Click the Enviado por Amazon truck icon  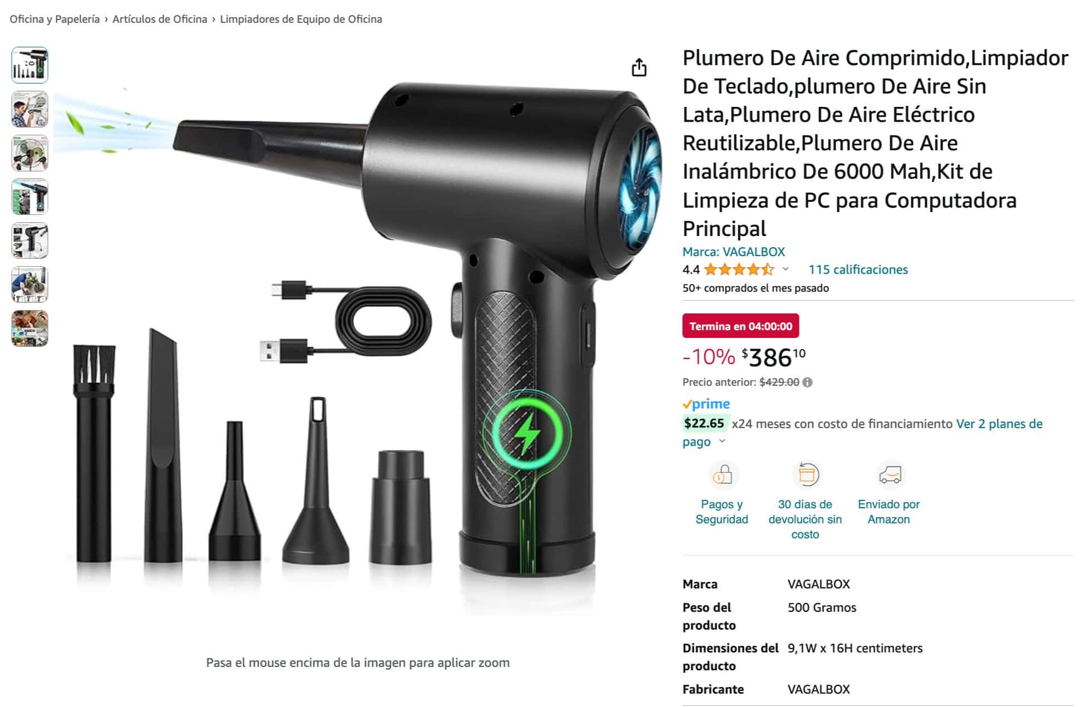point(889,475)
